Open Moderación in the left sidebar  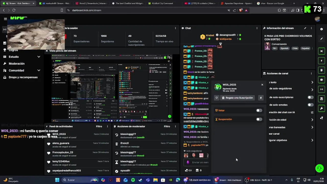click(17, 64)
